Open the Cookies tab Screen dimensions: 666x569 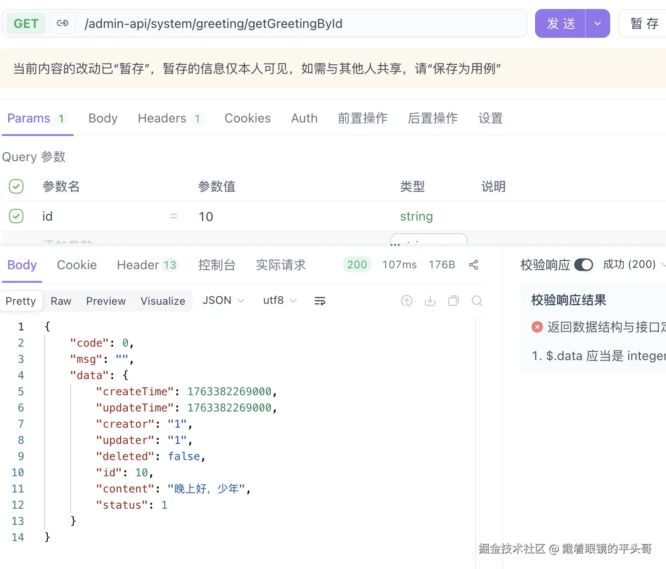tap(247, 118)
